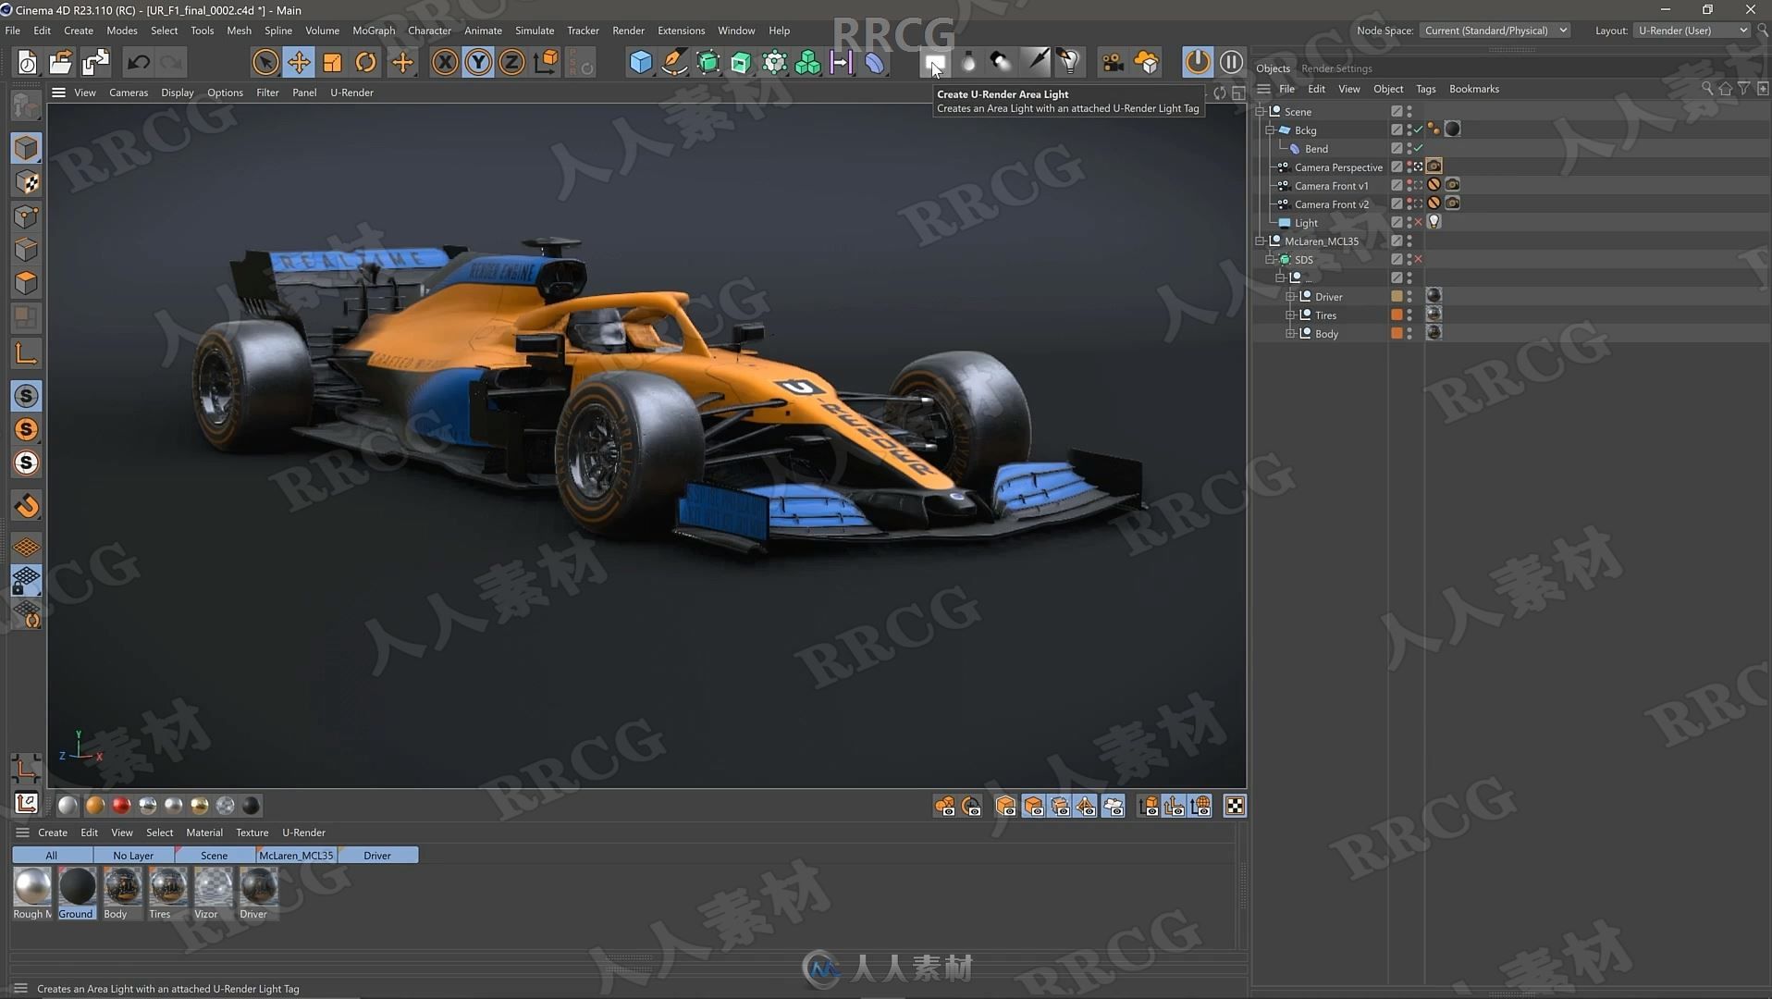The image size is (1772, 999).
Task: Click the MoGraph Cloner icon
Action: pyautogui.click(x=807, y=63)
